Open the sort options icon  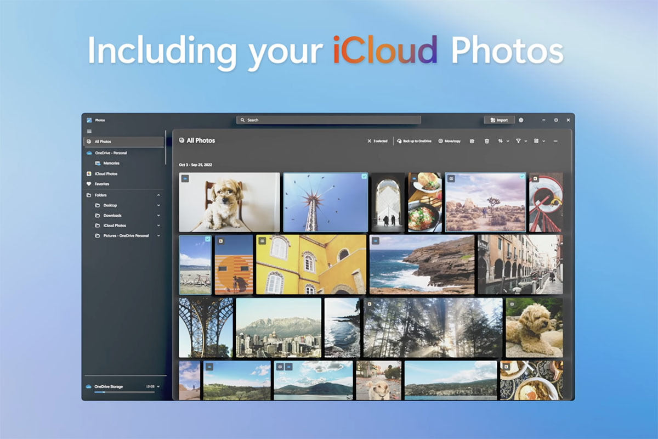[x=500, y=141]
